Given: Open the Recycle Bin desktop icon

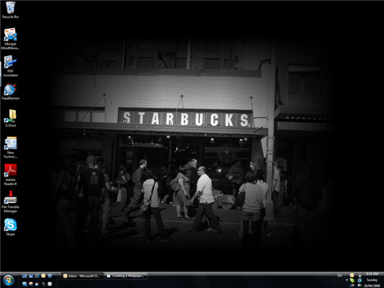Looking at the screenshot, I should coord(10,10).
